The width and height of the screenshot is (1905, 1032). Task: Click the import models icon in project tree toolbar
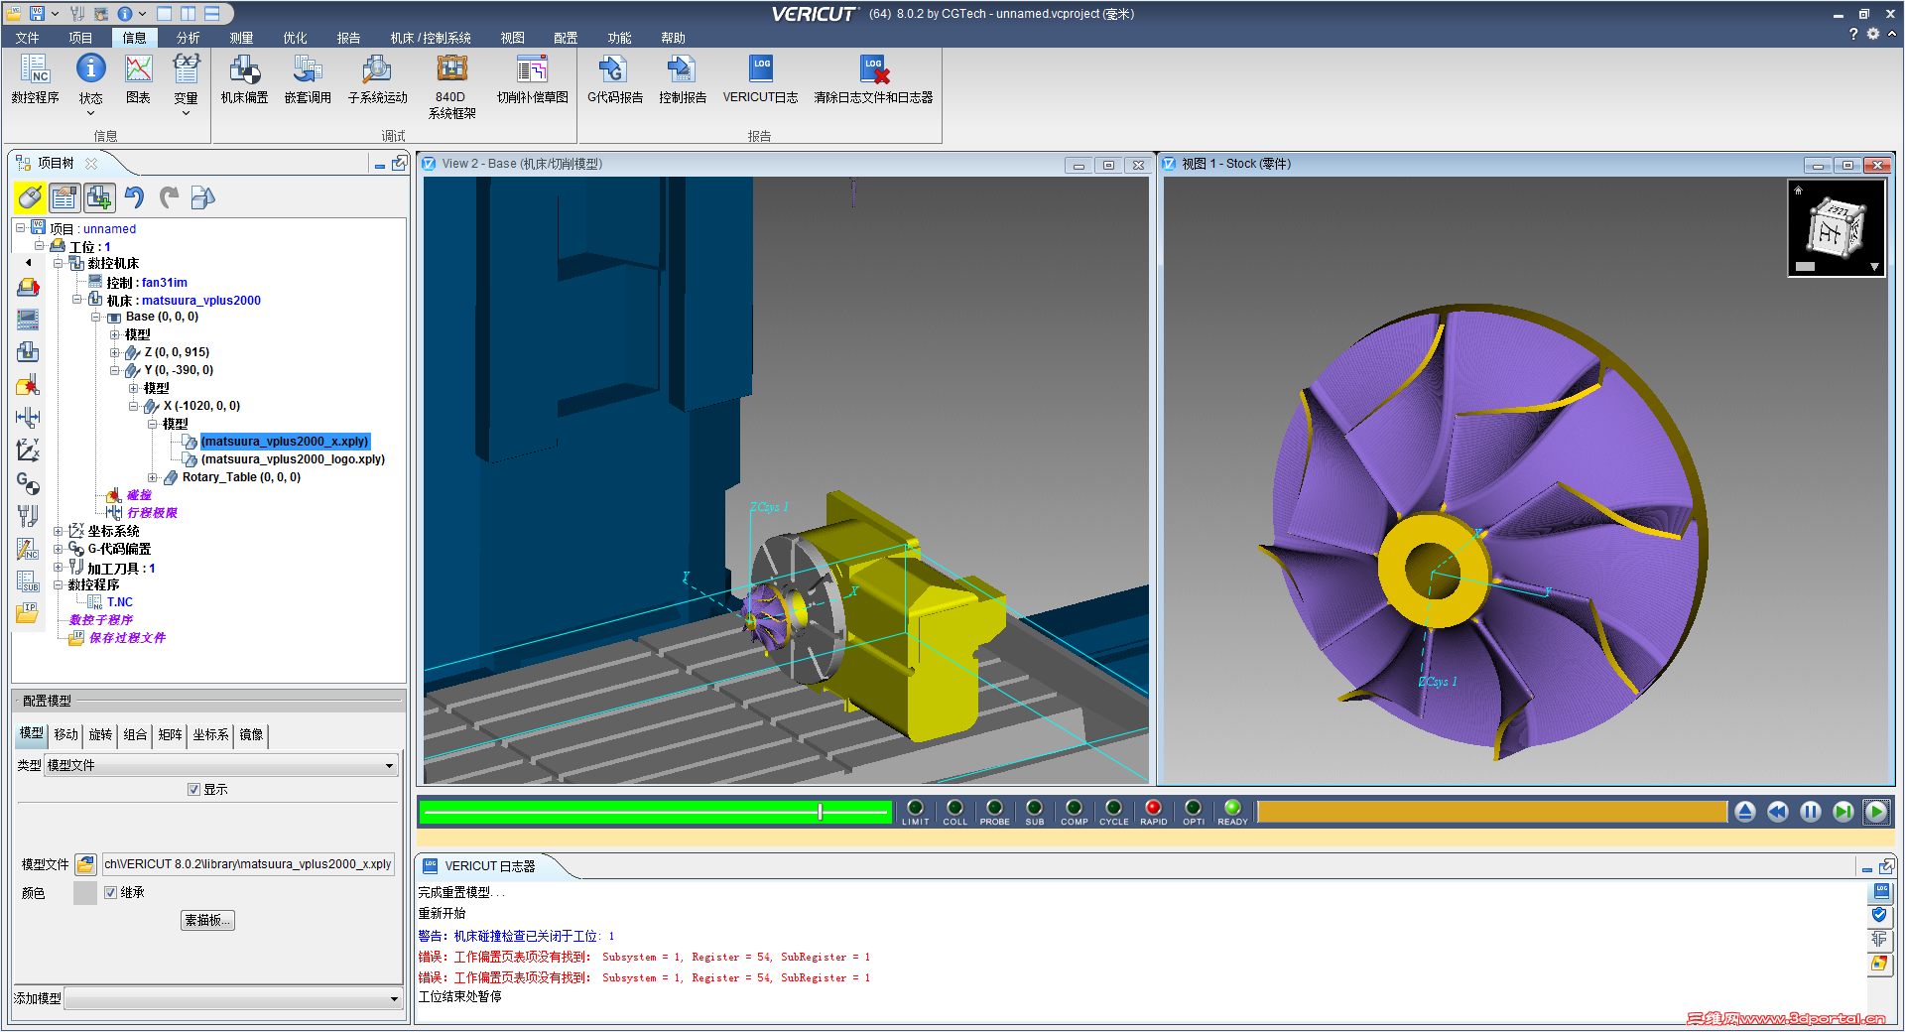click(202, 197)
